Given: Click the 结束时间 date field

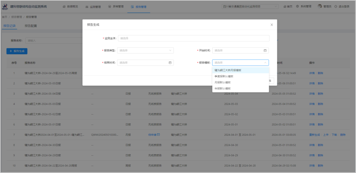Looking at the screenshot, I should pos(146,63).
